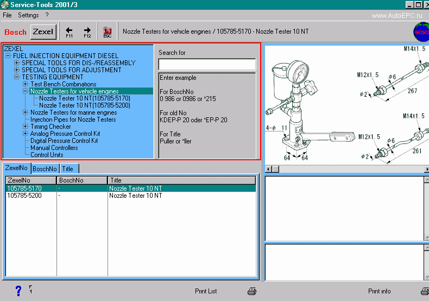Click the Bosch globe logo icon
This screenshot has height=301, width=429.
tap(421, 32)
